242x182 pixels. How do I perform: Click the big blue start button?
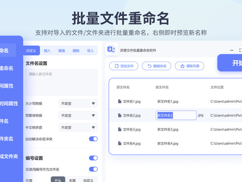230,63
